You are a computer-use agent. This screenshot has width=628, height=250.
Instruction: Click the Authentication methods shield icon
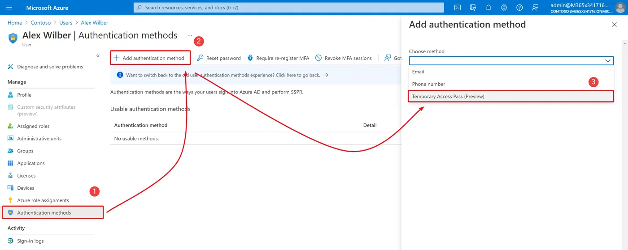[11, 212]
